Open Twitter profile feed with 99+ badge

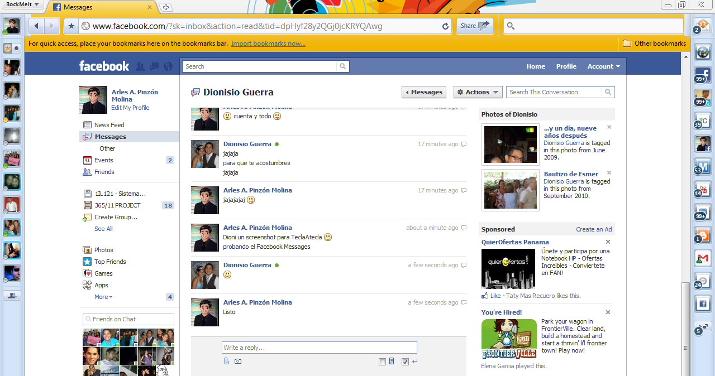coord(703,97)
